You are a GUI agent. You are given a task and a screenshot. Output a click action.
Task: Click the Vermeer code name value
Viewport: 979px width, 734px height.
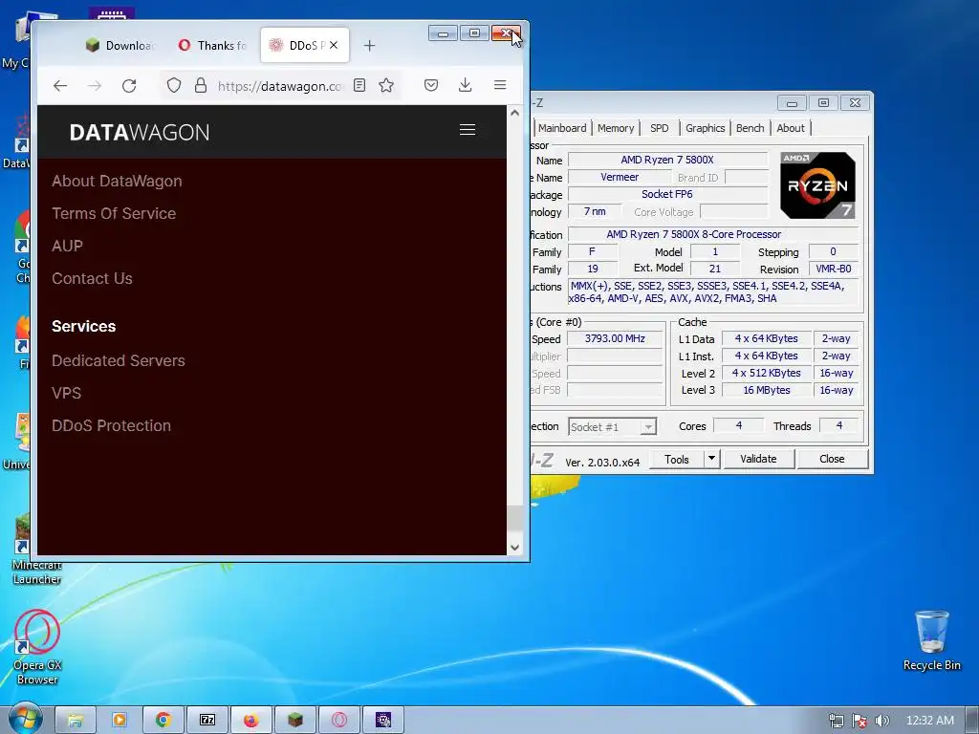tap(620, 177)
